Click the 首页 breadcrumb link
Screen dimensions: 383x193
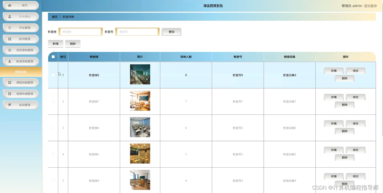pyautogui.click(x=54, y=17)
